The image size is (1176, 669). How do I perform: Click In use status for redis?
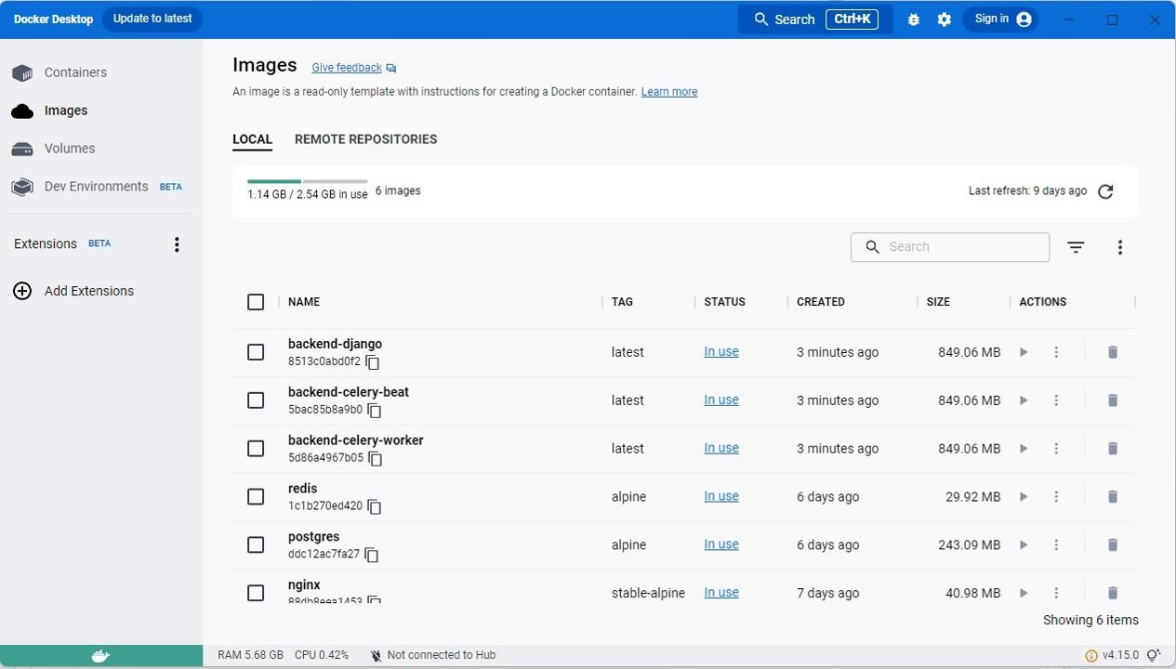[x=721, y=497]
